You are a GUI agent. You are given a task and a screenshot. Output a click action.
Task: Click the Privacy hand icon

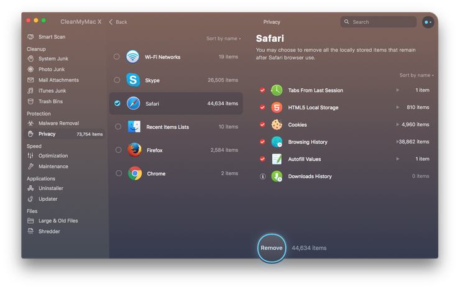[x=30, y=134]
